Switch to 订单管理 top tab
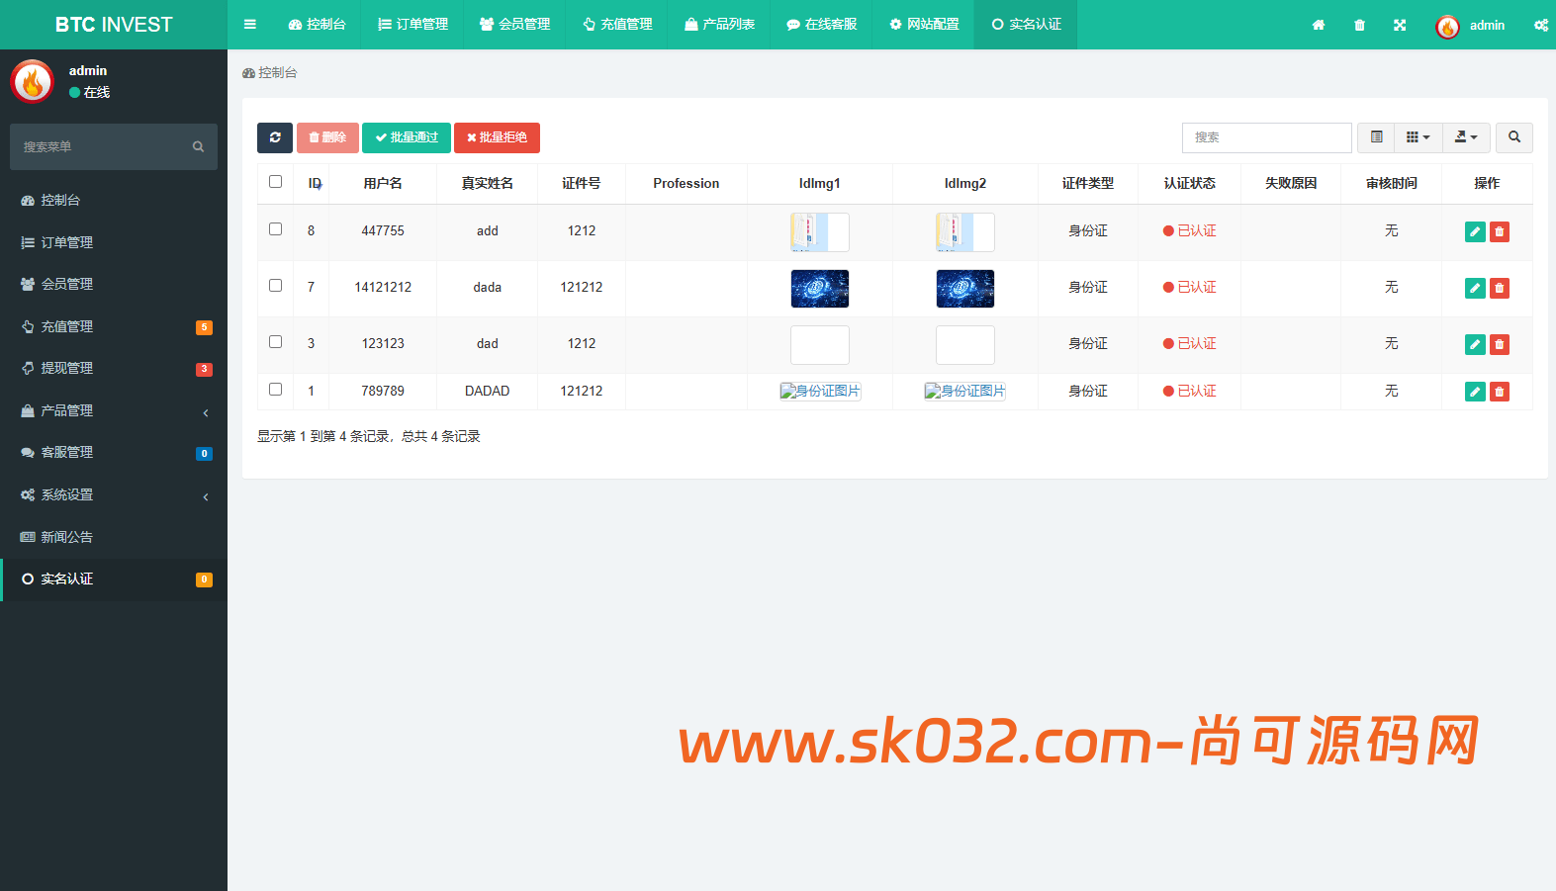The width and height of the screenshot is (1556, 891). click(x=413, y=25)
